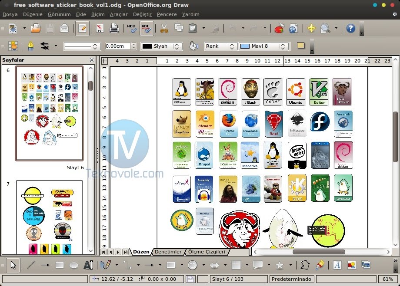Image resolution: width=400 pixels, height=286 pixels.
Task: Choose the Select arrow tool
Action: pyautogui.click(x=13, y=265)
